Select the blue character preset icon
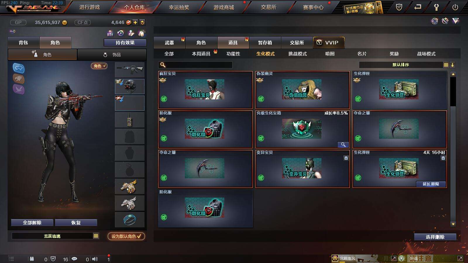 pos(18,68)
